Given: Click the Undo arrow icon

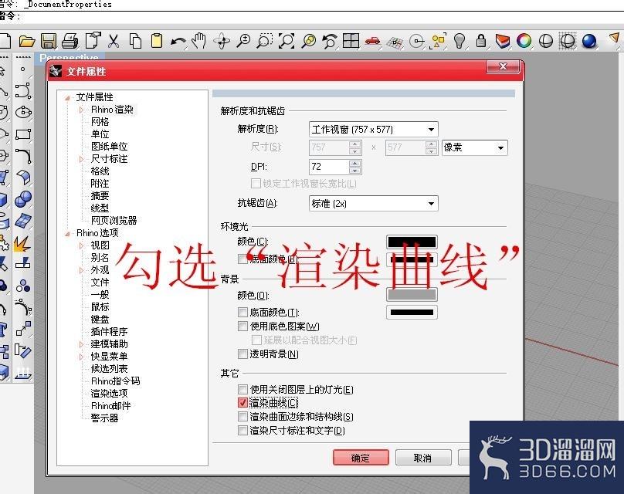Looking at the screenshot, I should pyautogui.click(x=178, y=42).
